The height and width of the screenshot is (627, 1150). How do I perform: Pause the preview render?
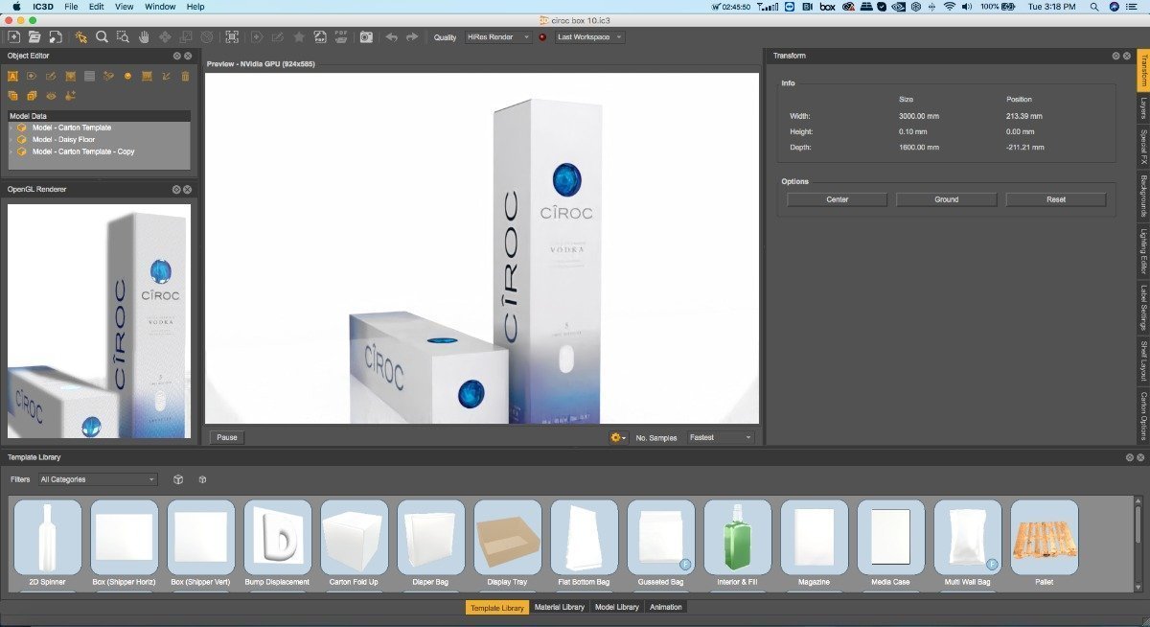[227, 437]
